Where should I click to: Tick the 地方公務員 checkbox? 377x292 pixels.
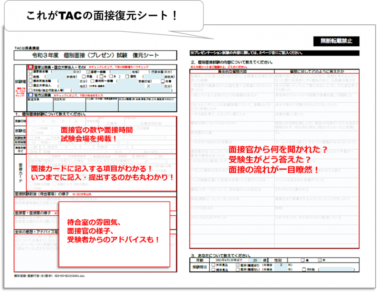click(x=30, y=95)
